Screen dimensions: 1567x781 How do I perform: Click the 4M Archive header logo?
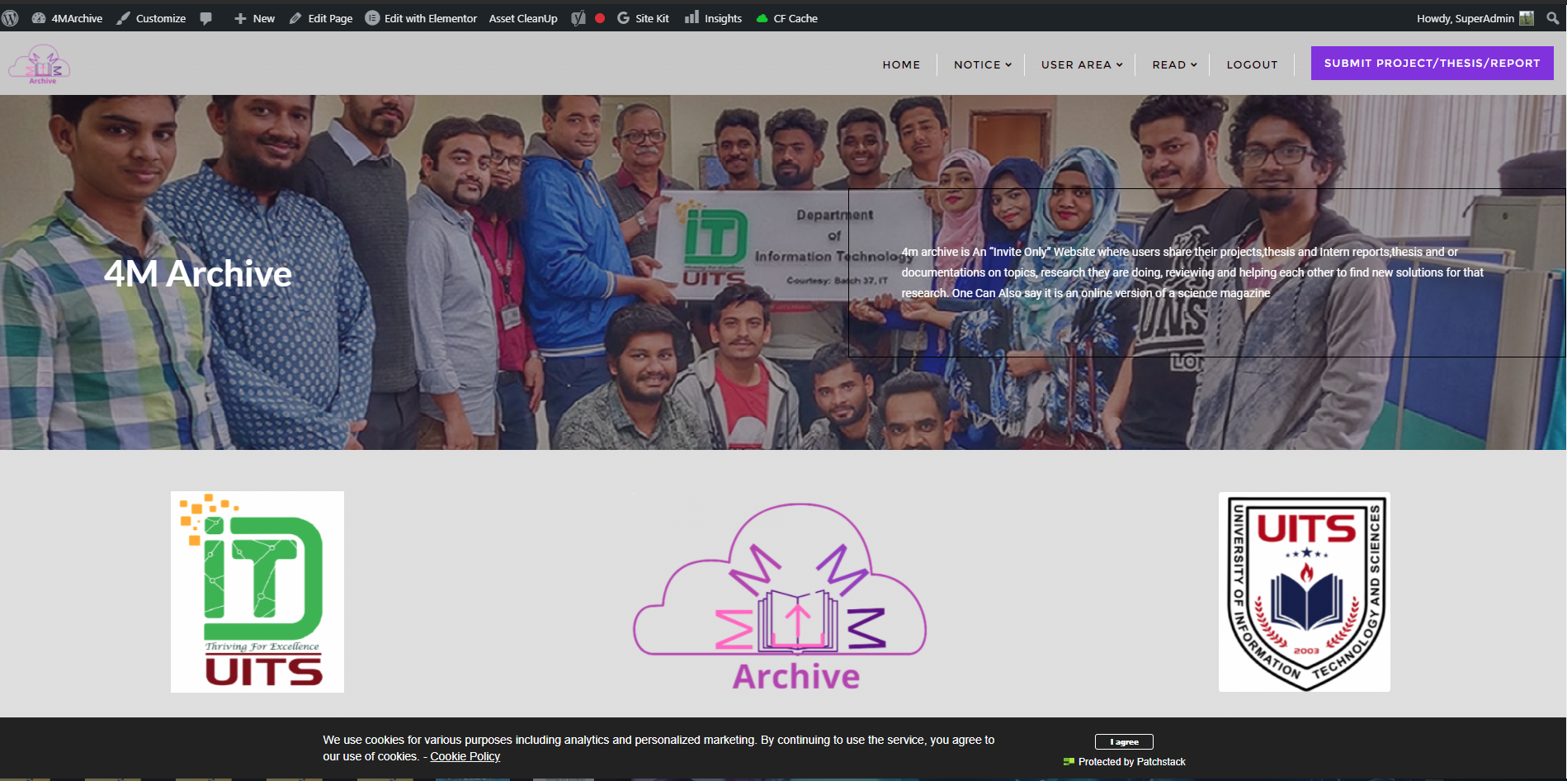click(40, 64)
